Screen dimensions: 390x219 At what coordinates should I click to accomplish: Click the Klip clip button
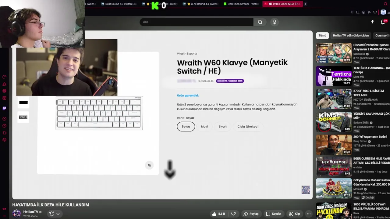tap(294, 214)
